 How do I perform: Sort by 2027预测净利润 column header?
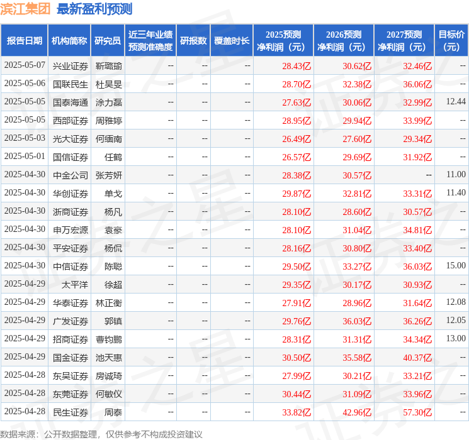click(404, 41)
